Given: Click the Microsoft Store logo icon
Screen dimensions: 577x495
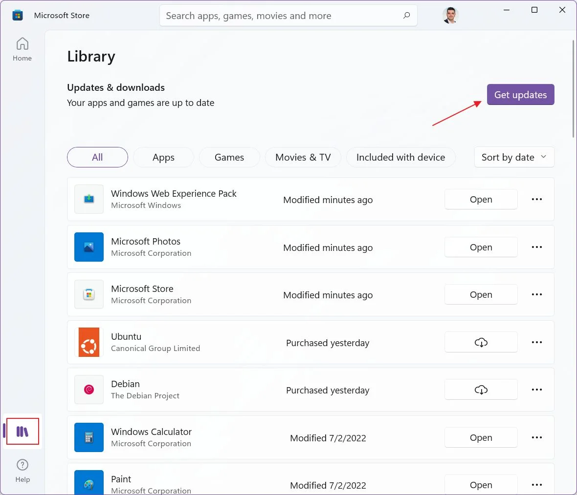Looking at the screenshot, I should (18, 16).
